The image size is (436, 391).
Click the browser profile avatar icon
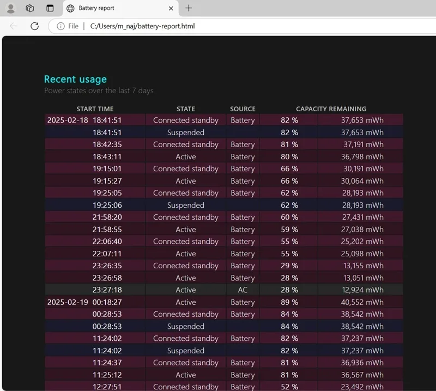click(10, 8)
